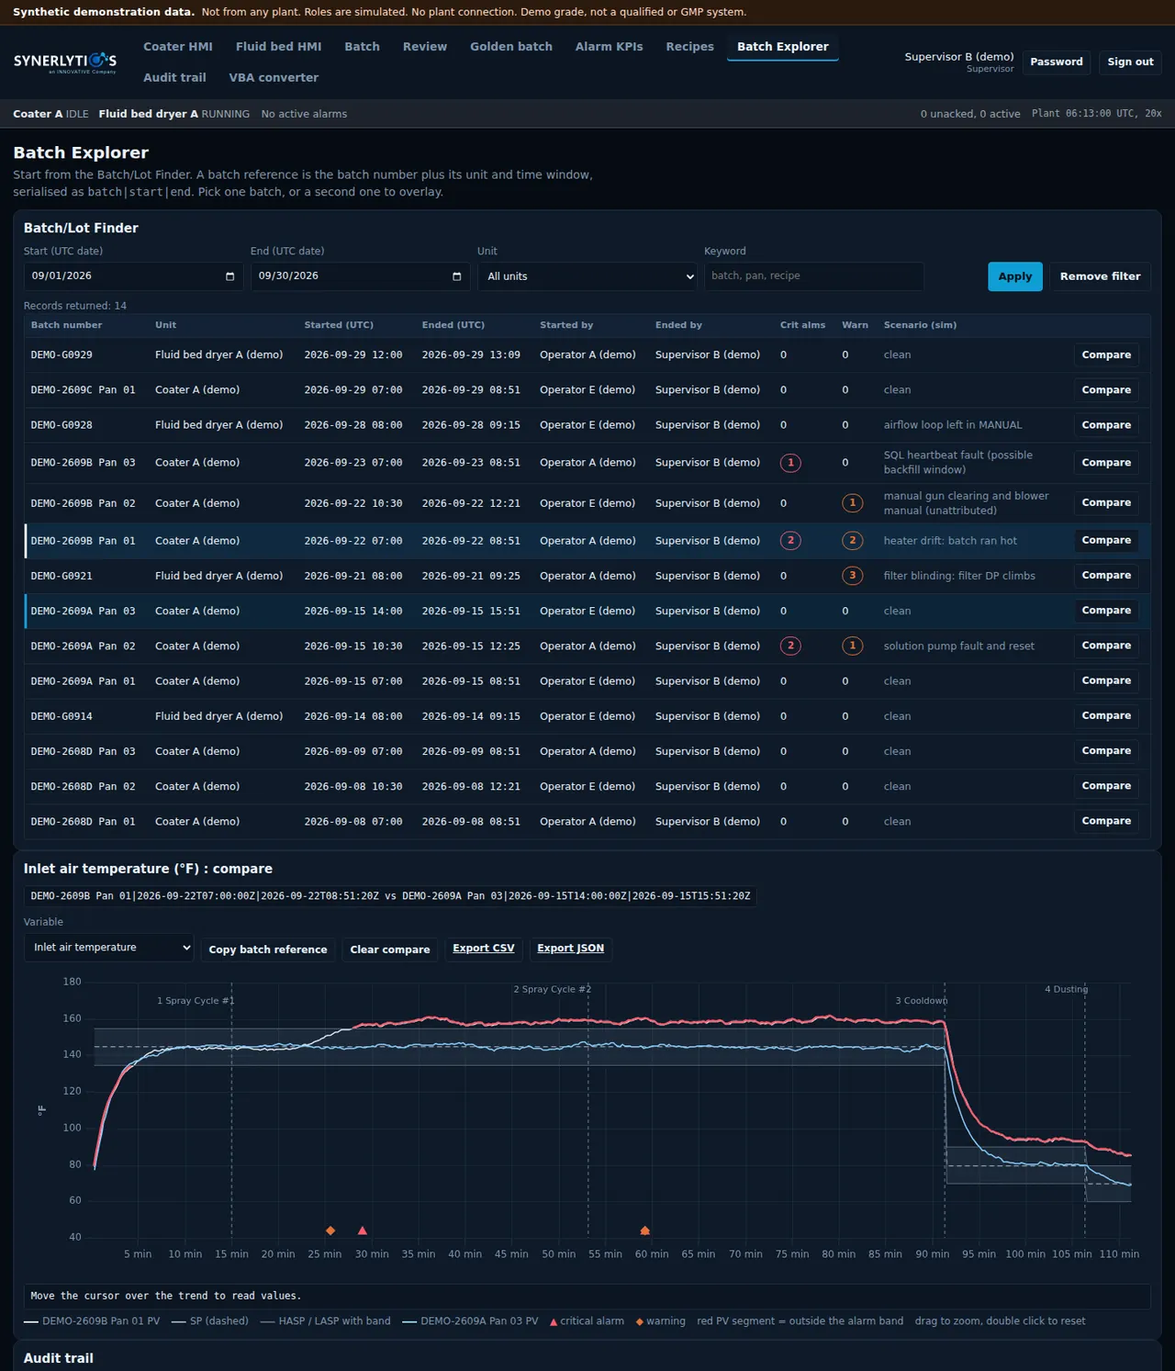Open the Audit trail tab
The height and width of the screenshot is (1371, 1175).
click(174, 78)
